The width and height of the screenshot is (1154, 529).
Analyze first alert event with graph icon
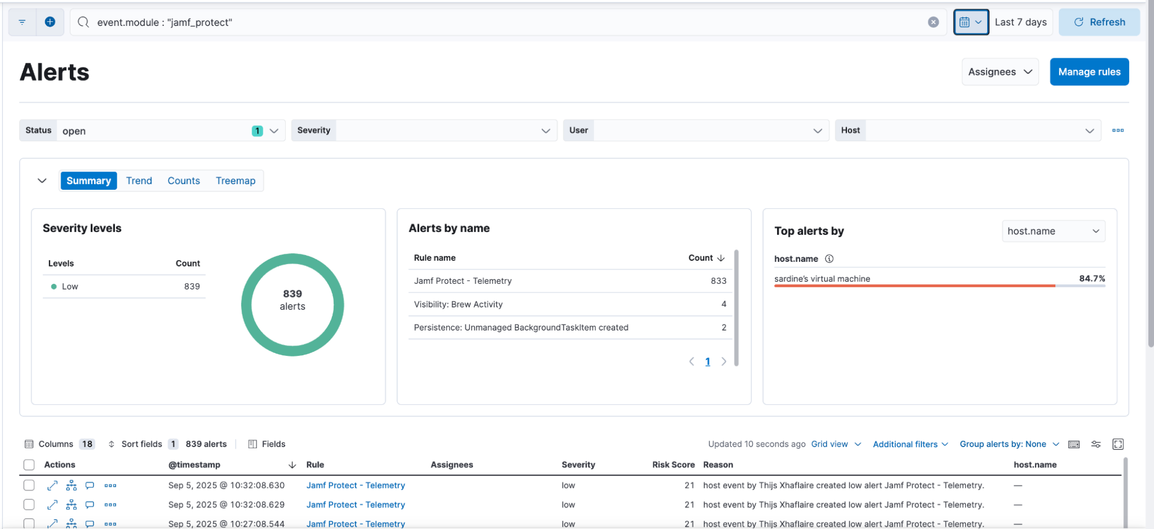coord(72,485)
